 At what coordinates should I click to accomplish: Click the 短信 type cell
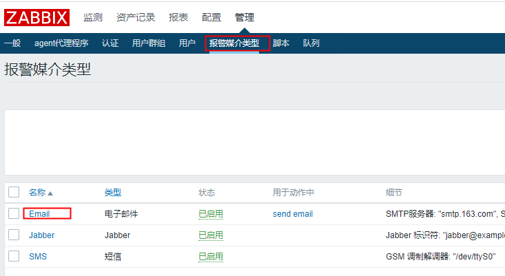[113, 256]
